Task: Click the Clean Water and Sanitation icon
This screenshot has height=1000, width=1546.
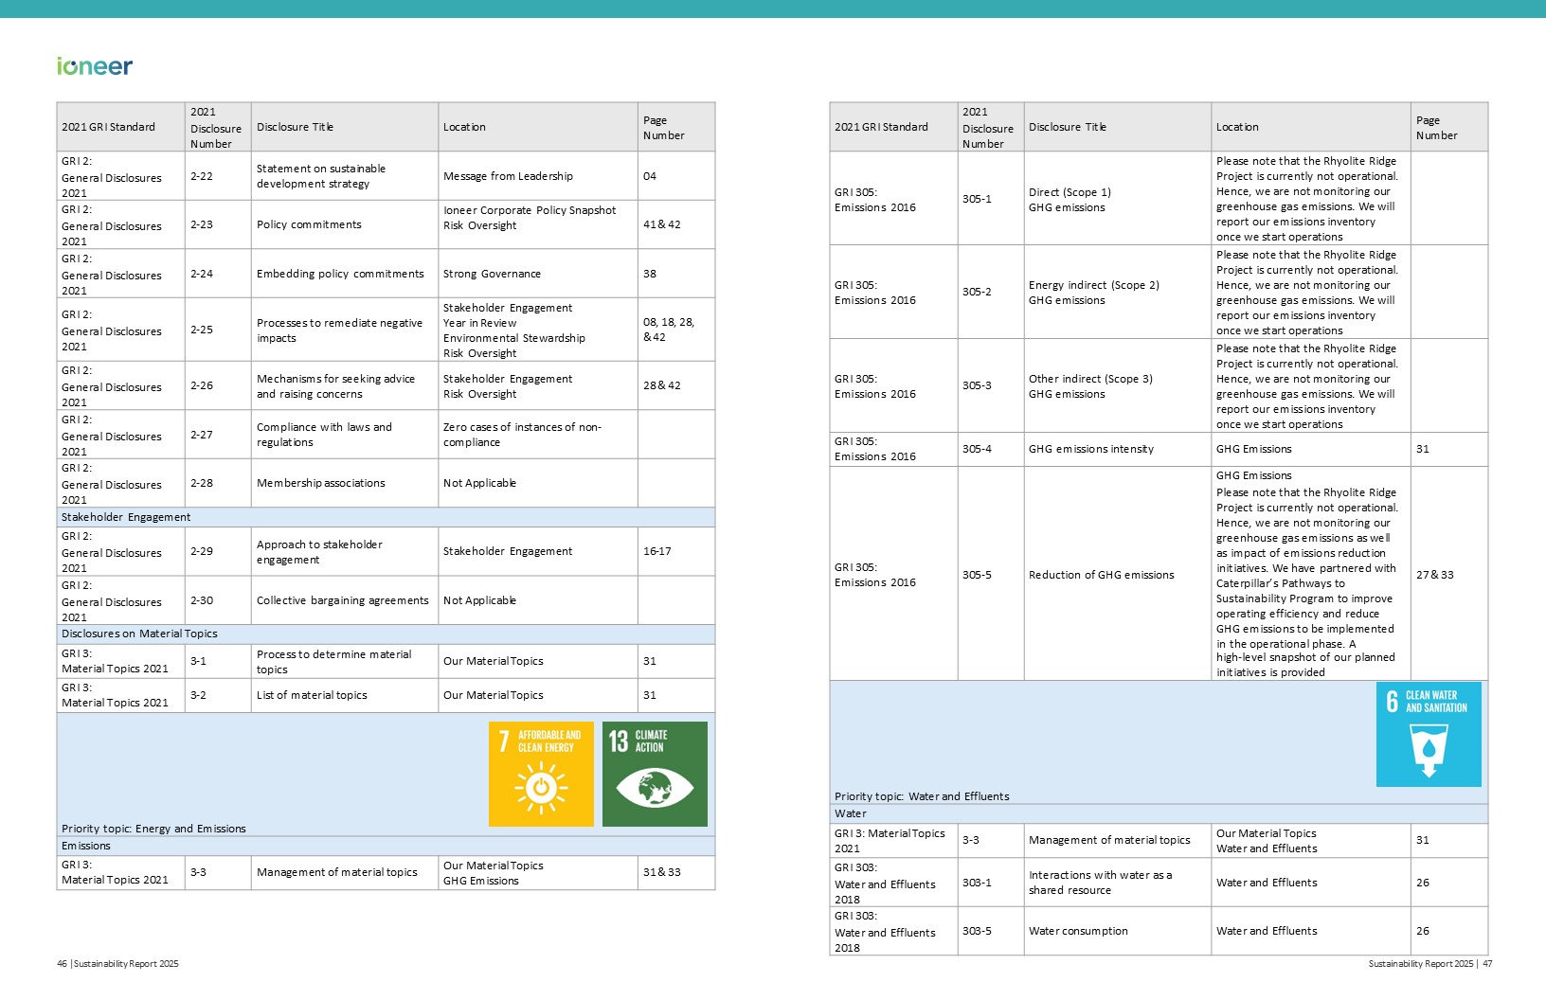Action: pos(1429,734)
